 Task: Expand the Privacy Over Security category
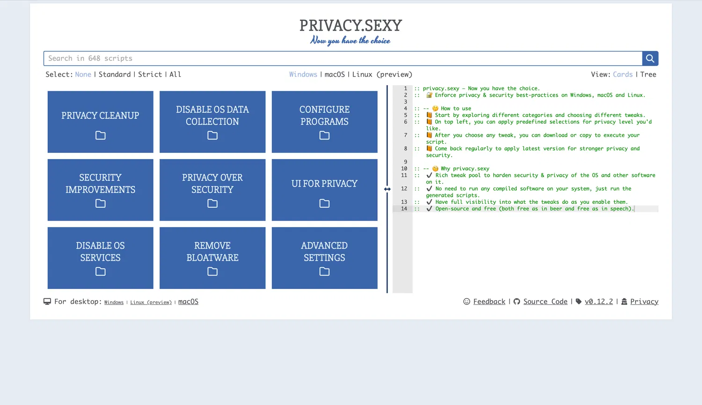coord(212,190)
